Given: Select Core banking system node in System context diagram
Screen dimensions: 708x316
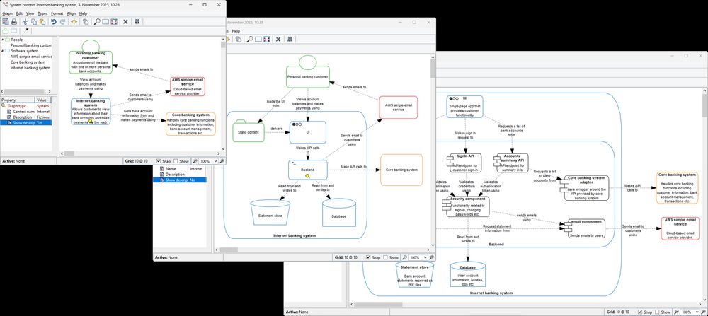Looking at the screenshot, I should (190, 124).
